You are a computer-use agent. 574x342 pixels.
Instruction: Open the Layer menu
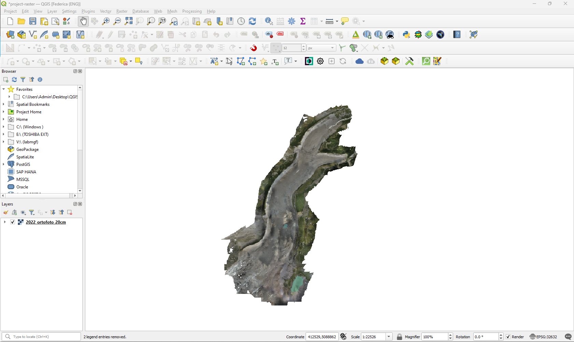tap(52, 11)
